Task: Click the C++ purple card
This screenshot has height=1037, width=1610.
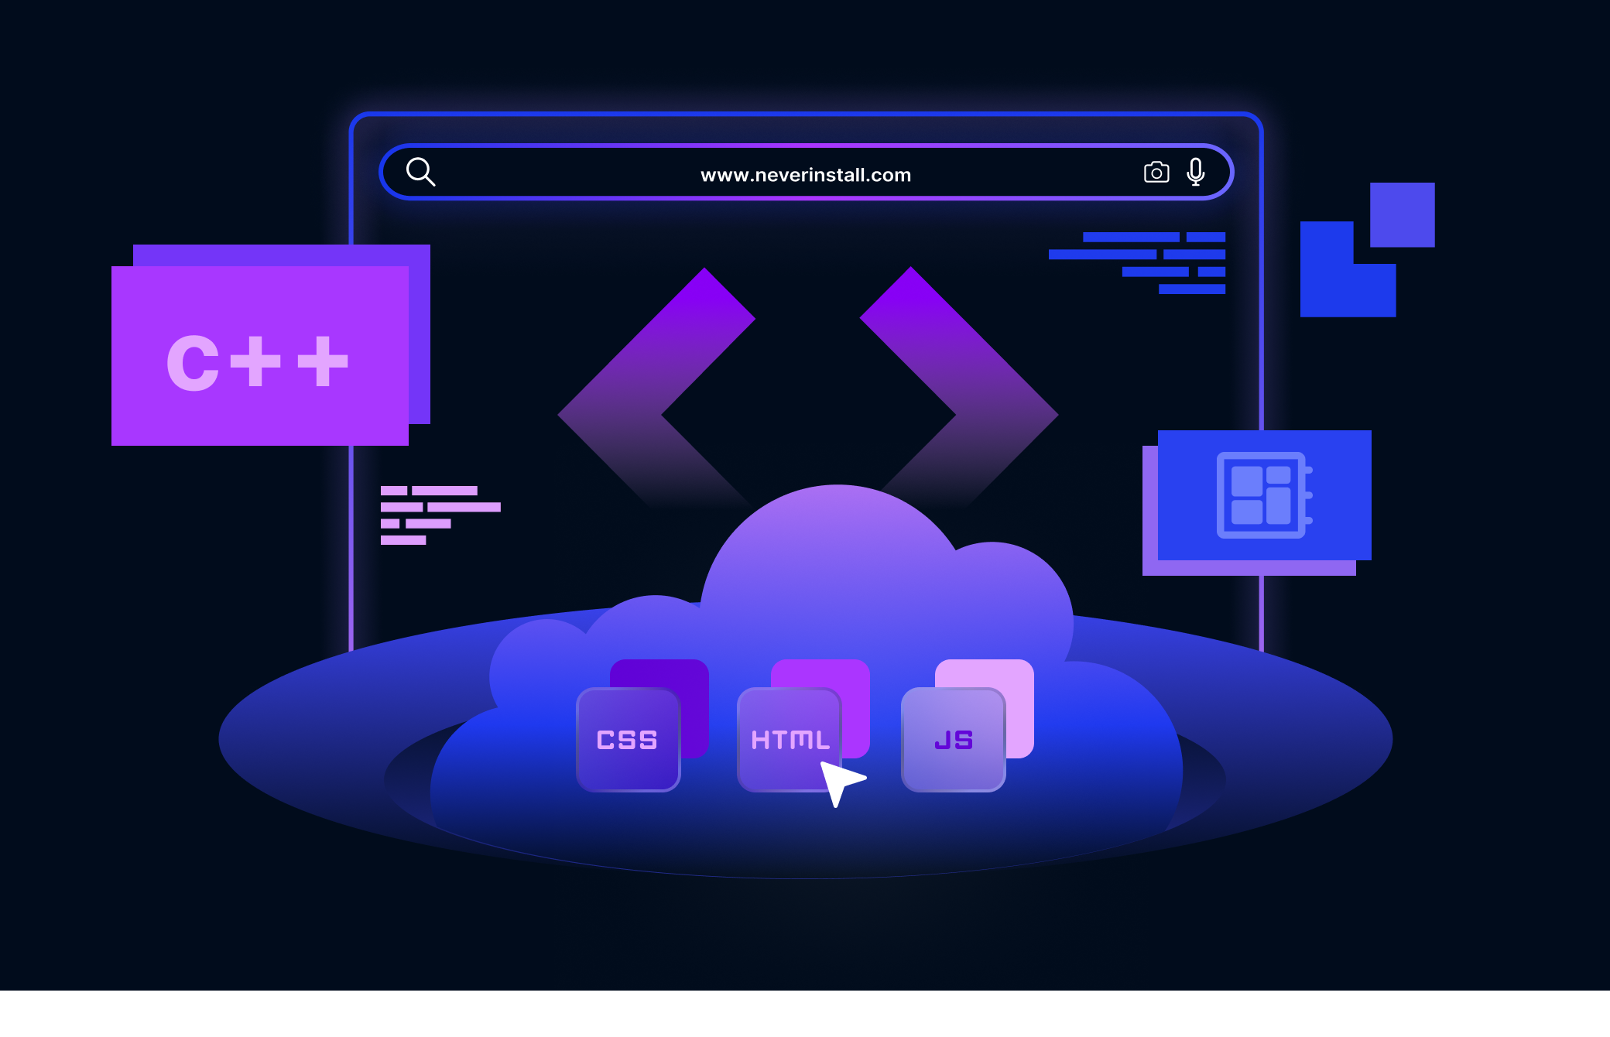Action: (259, 356)
